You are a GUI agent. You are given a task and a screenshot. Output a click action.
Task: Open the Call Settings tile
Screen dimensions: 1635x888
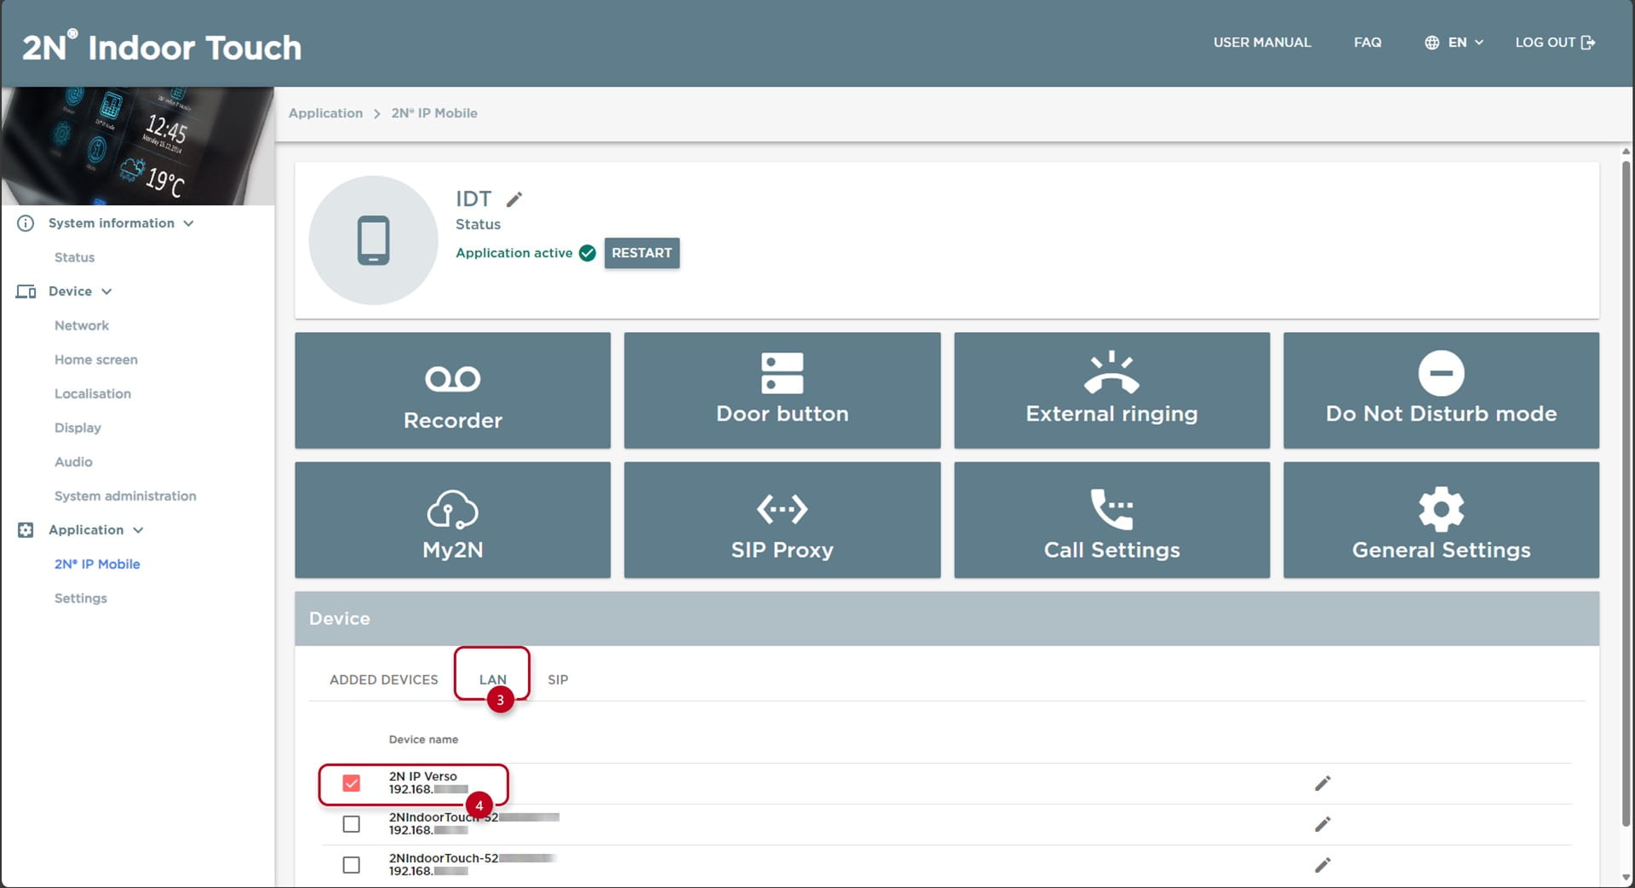1111,519
